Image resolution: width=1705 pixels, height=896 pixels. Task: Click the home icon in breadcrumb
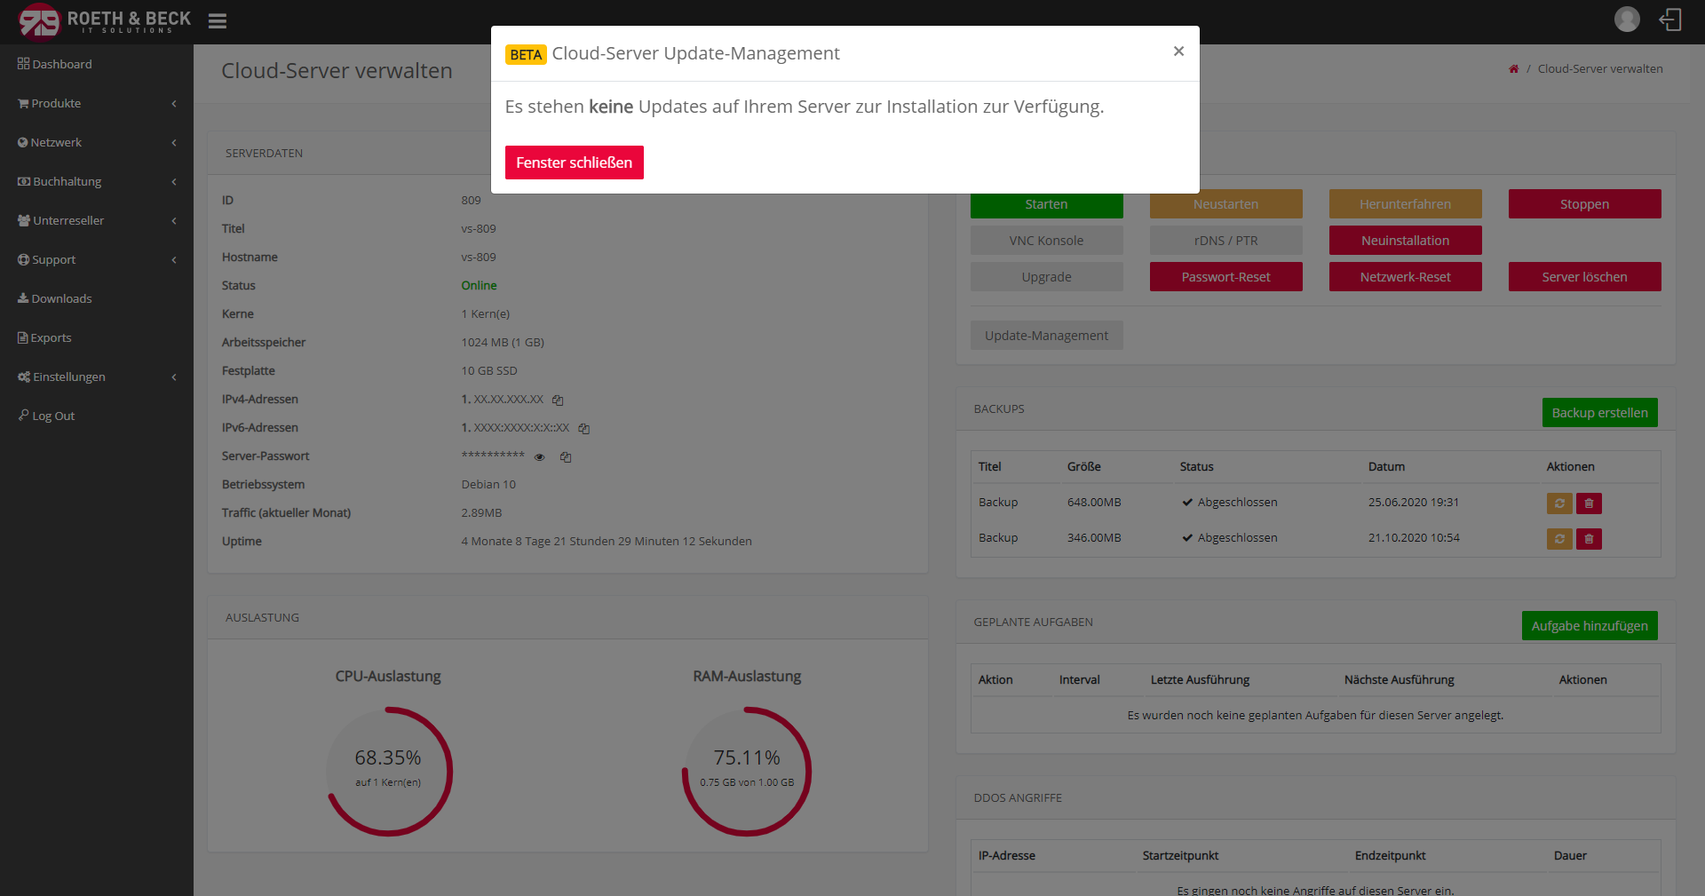[1513, 69]
